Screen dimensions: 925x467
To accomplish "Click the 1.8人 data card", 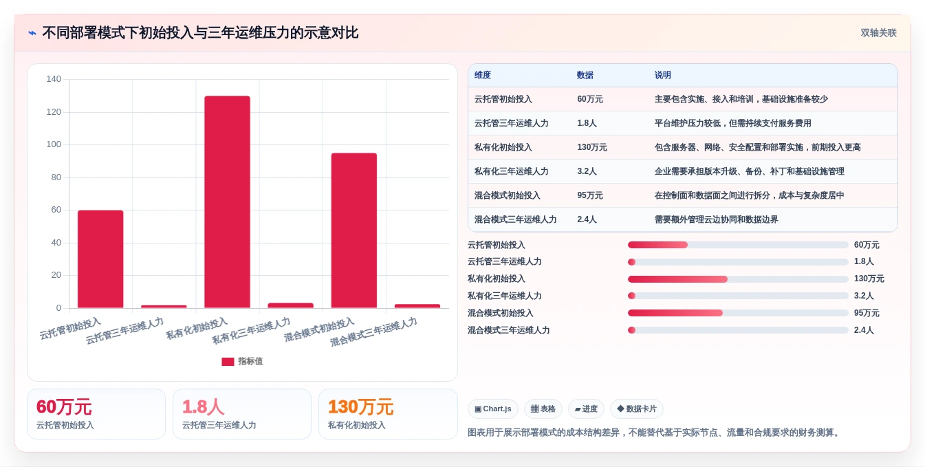I will (242, 414).
